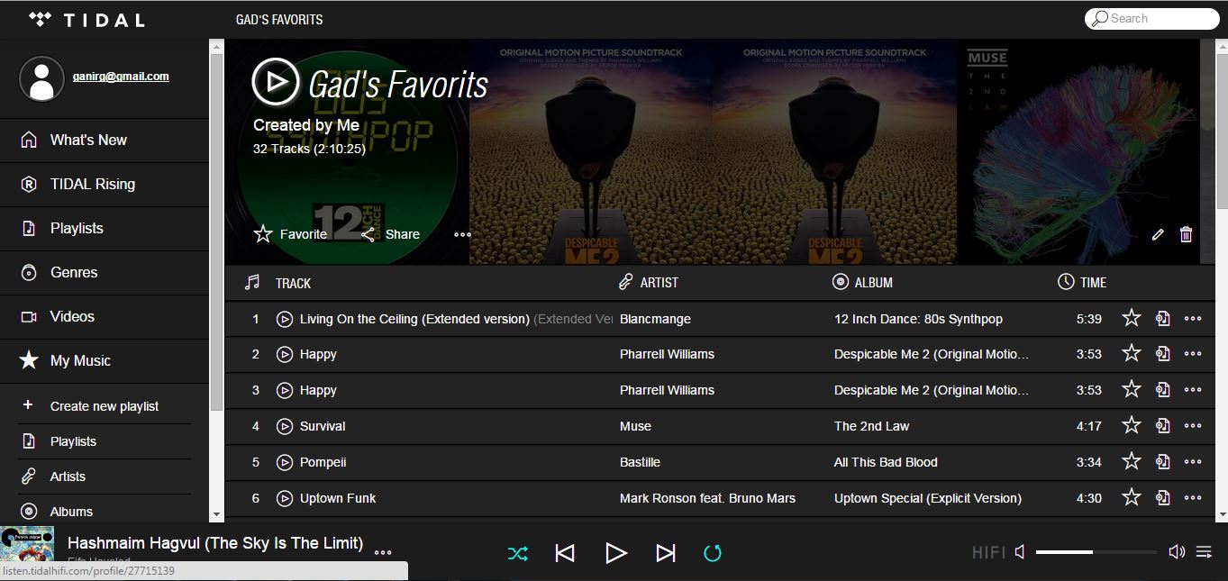The height and width of the screenshot is (581, 1228).
Task: Toggle shuffle playback
Action: pos(517,553)
